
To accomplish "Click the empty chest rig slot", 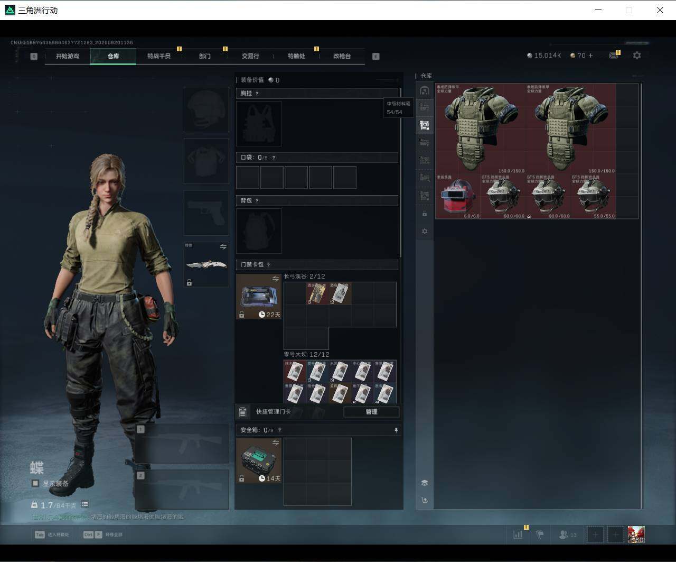I will point(259,124).
